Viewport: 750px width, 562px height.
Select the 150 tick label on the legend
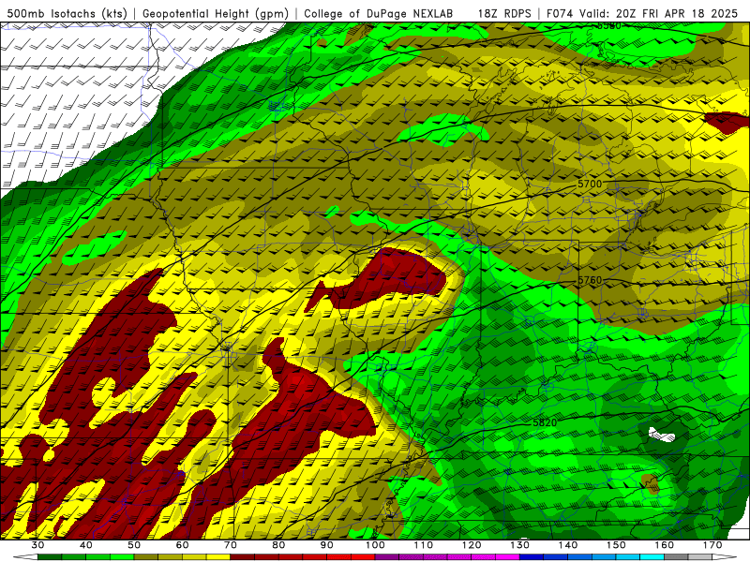616,545
